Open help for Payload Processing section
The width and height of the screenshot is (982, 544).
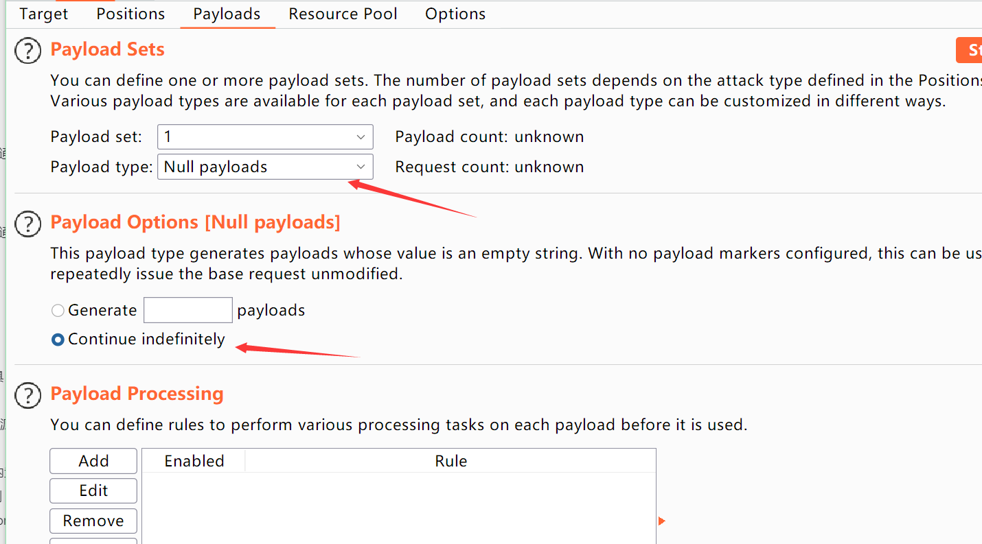click(x=28, y=395)
